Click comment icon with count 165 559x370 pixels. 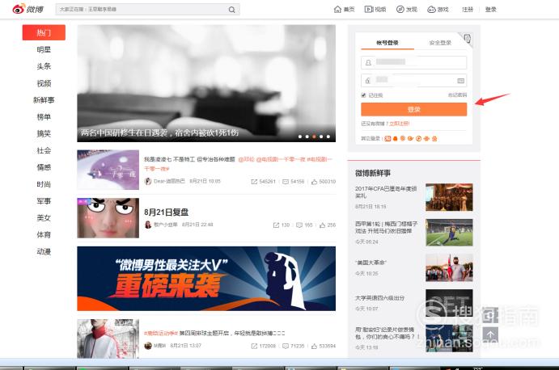coord(299,225)
